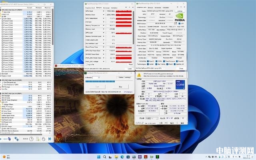
Task: Open File Explorer from the taskbar
Action: pos(116,157)
